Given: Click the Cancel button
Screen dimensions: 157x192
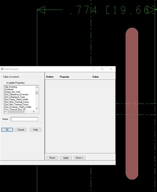Looking at the screenshot, I should tap(21, 130).
